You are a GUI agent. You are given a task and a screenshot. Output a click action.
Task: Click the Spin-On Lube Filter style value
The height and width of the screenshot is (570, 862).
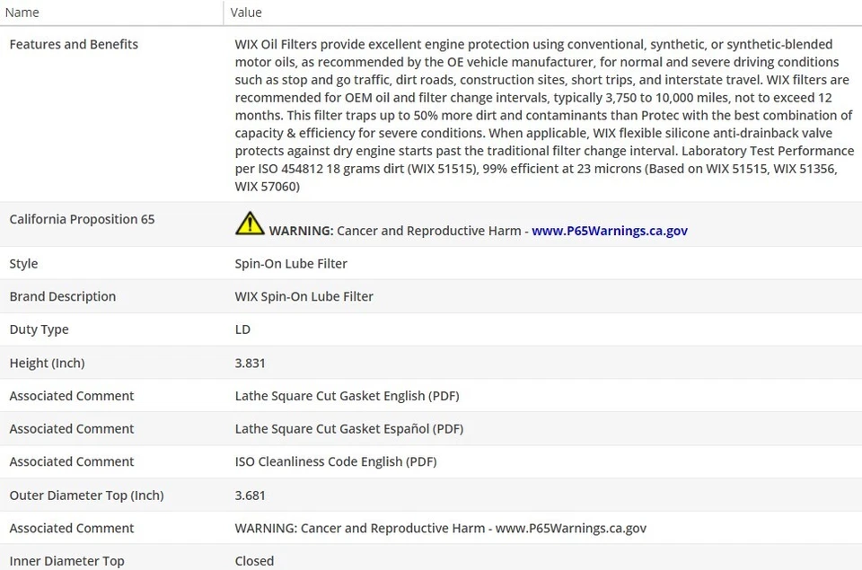291,264
